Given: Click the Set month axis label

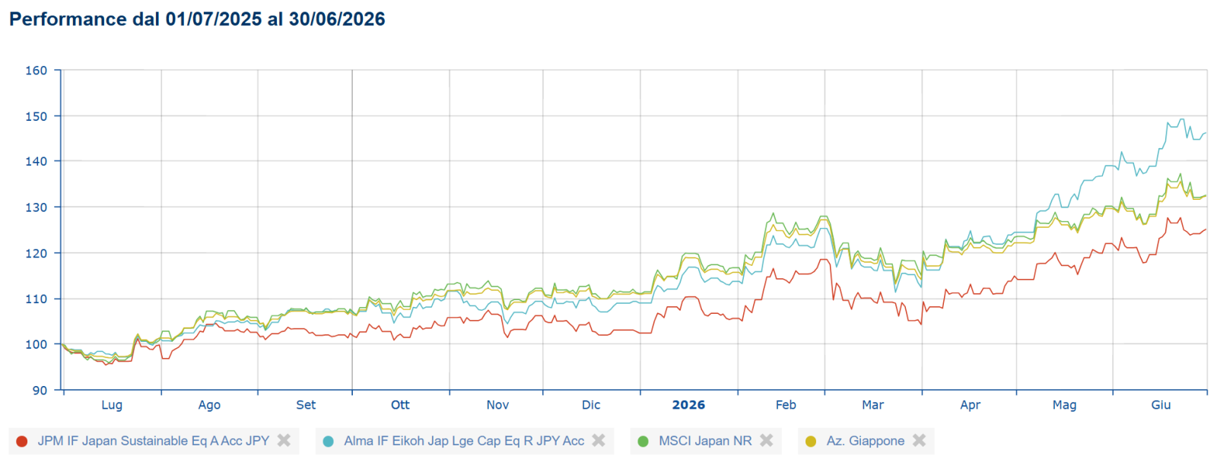Looking at the screenshot, I should pos(306,405).
